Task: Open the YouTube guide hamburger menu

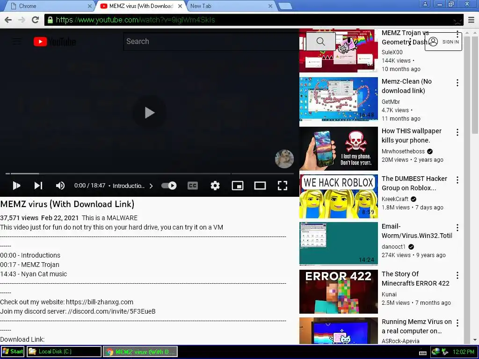Action: pos(17,41)
